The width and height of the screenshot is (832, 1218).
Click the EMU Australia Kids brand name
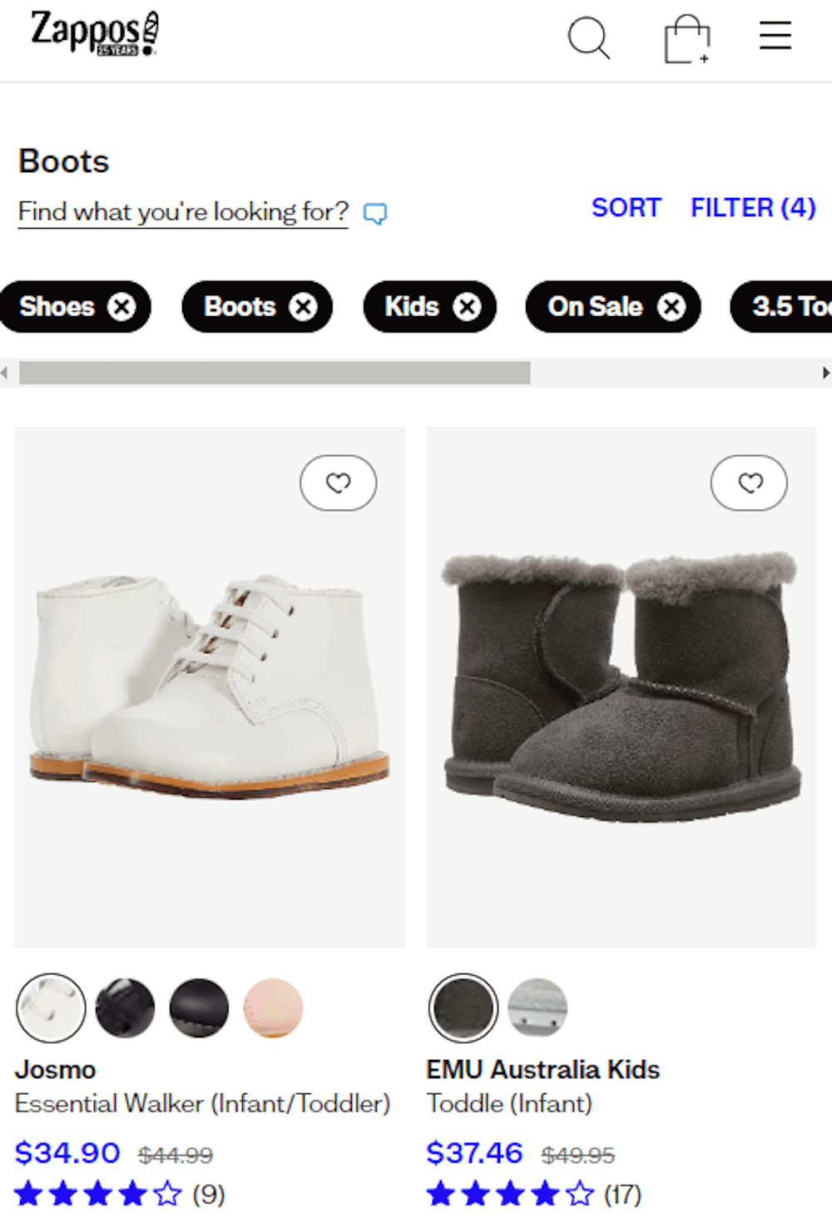[542, 1070]
